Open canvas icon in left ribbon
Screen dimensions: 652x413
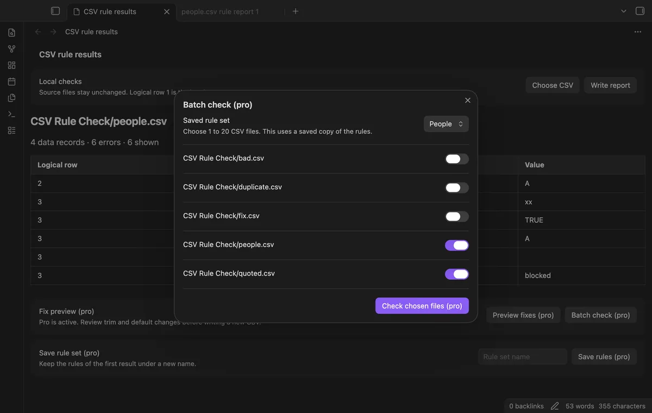click(11, 65)
